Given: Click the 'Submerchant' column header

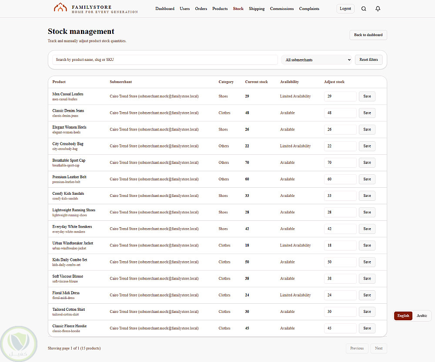Looking at the screenshot, I should coord(120,82).
